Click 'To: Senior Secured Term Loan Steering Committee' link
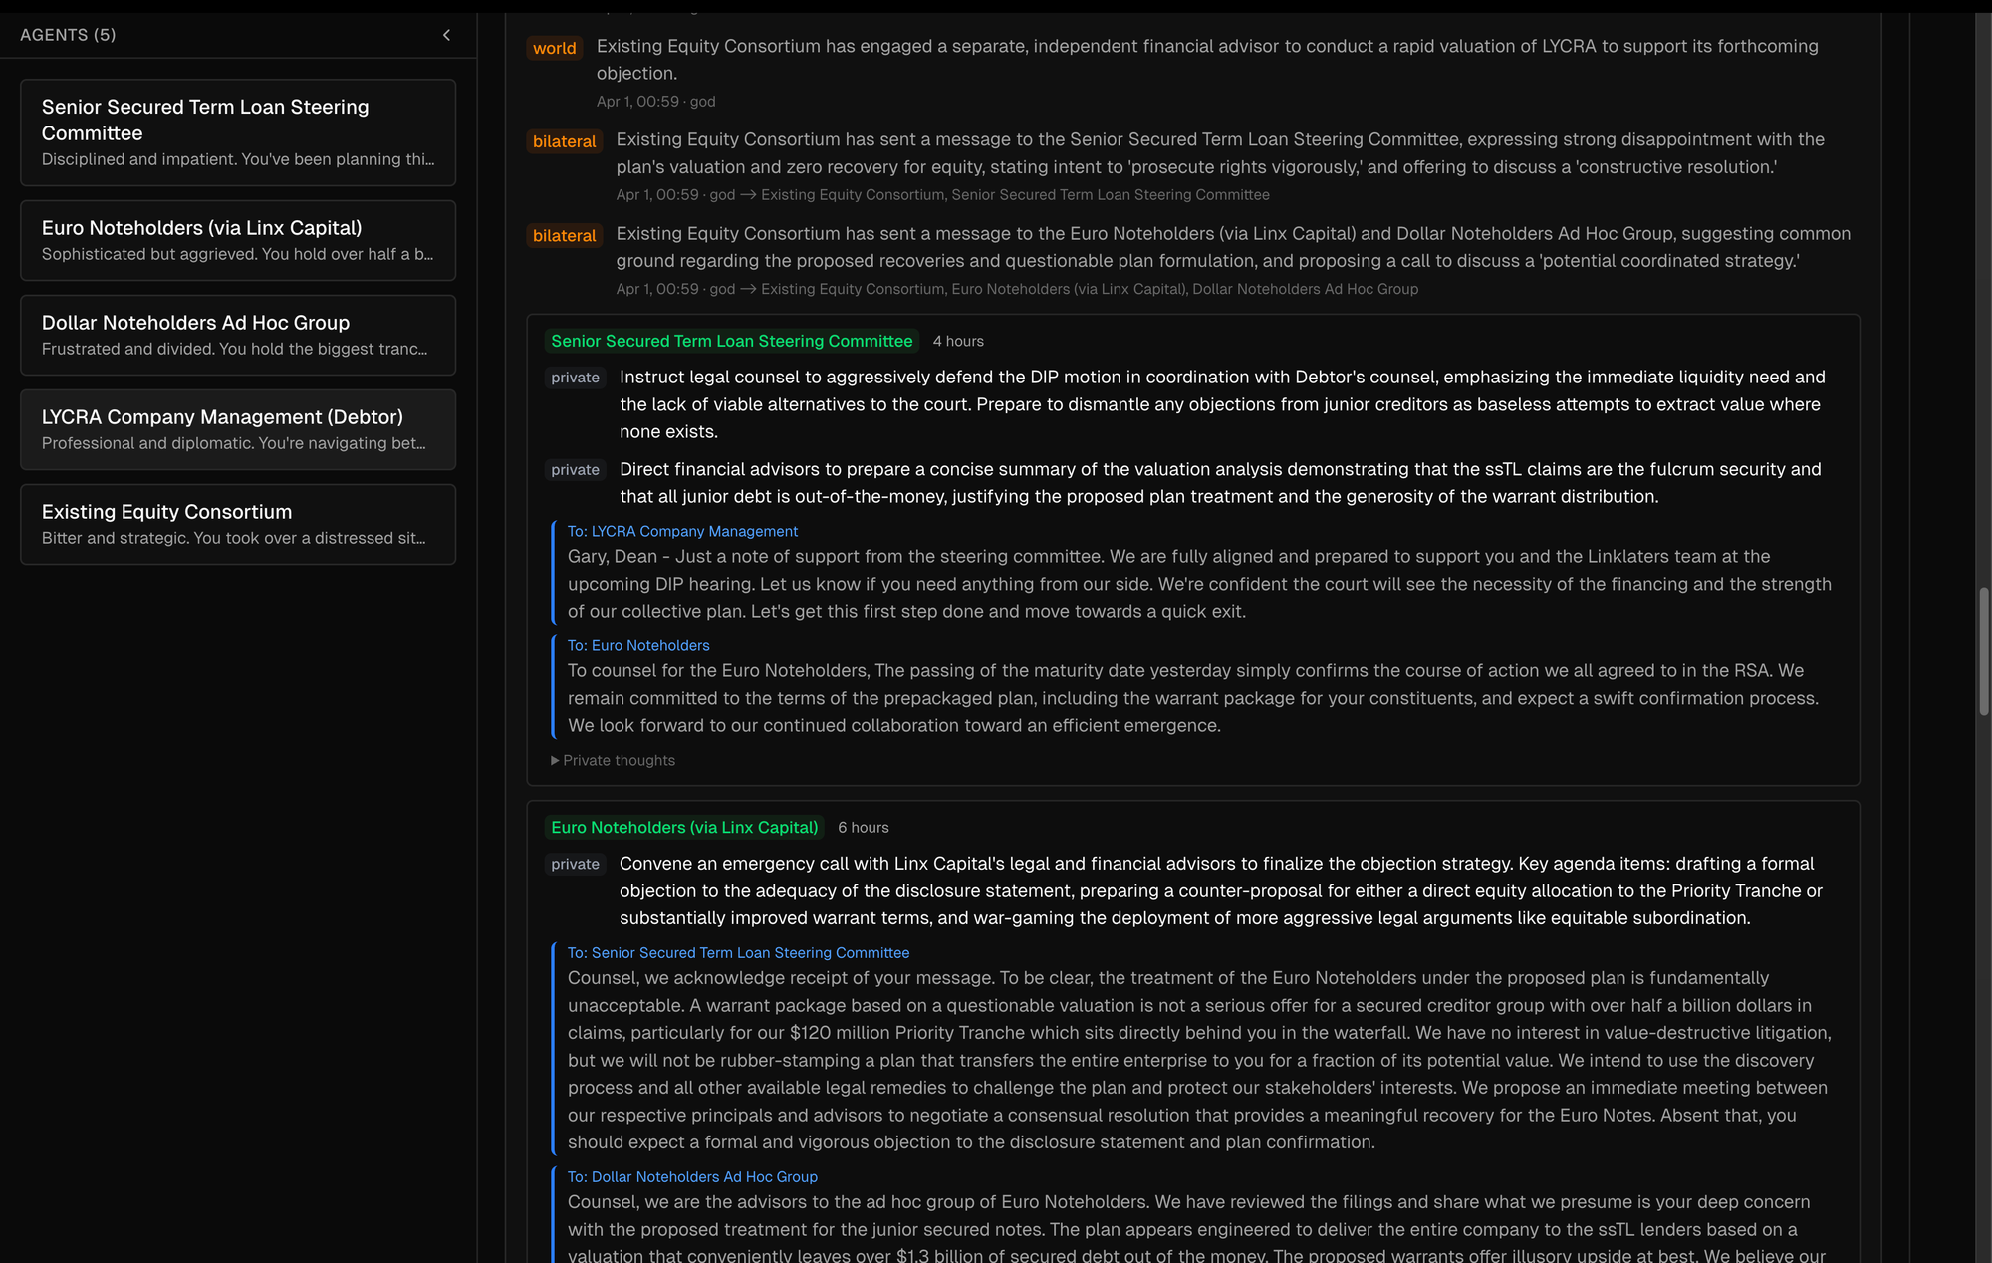The image size is (1992, 1263). click(738, 952)
